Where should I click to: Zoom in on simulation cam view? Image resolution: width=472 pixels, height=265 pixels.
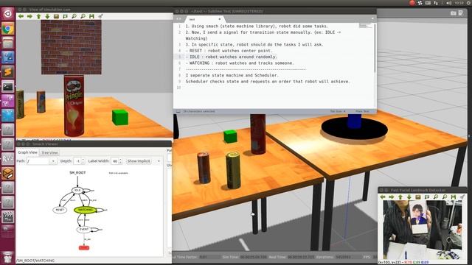coord(74,16)
